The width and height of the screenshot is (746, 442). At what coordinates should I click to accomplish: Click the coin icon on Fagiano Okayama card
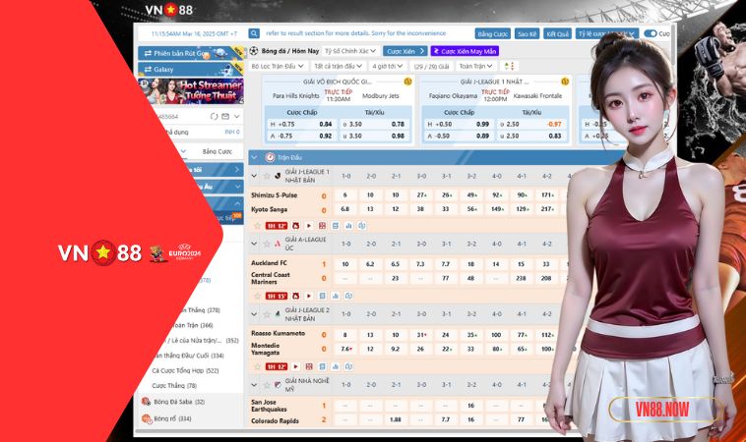click(x=565, y=82)
